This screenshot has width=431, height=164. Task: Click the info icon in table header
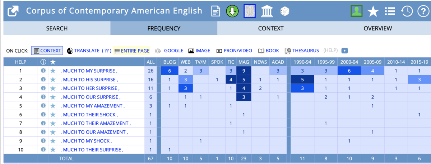coord(43,62)
